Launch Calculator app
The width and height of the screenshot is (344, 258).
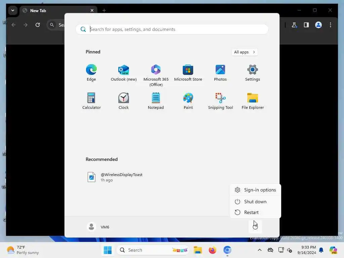click(x=91, y=101)
